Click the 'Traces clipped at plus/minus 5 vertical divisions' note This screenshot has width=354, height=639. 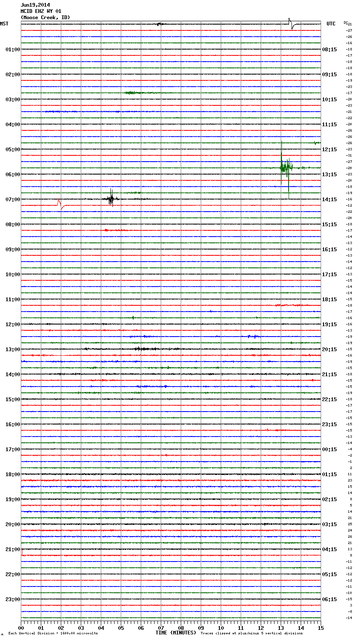(x=252, y=634)
